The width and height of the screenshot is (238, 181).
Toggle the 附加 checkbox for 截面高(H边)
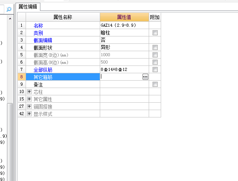tap(155, 62)
